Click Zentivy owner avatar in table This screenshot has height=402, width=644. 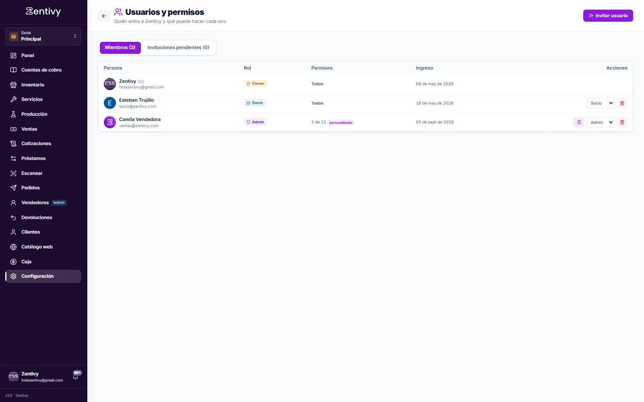click(110, 84)
